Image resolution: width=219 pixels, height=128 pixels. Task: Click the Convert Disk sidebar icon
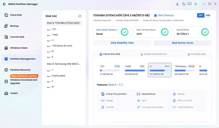6,37
